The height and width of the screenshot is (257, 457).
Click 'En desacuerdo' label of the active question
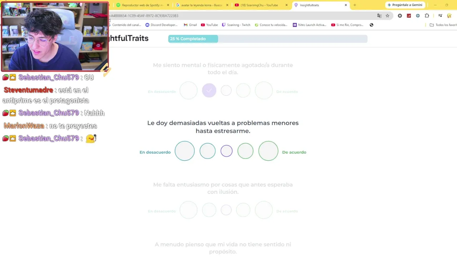point(155,152)
